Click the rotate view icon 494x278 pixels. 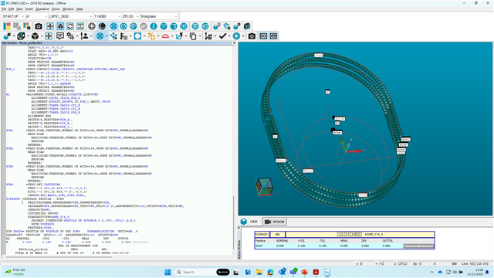[70, 26]
